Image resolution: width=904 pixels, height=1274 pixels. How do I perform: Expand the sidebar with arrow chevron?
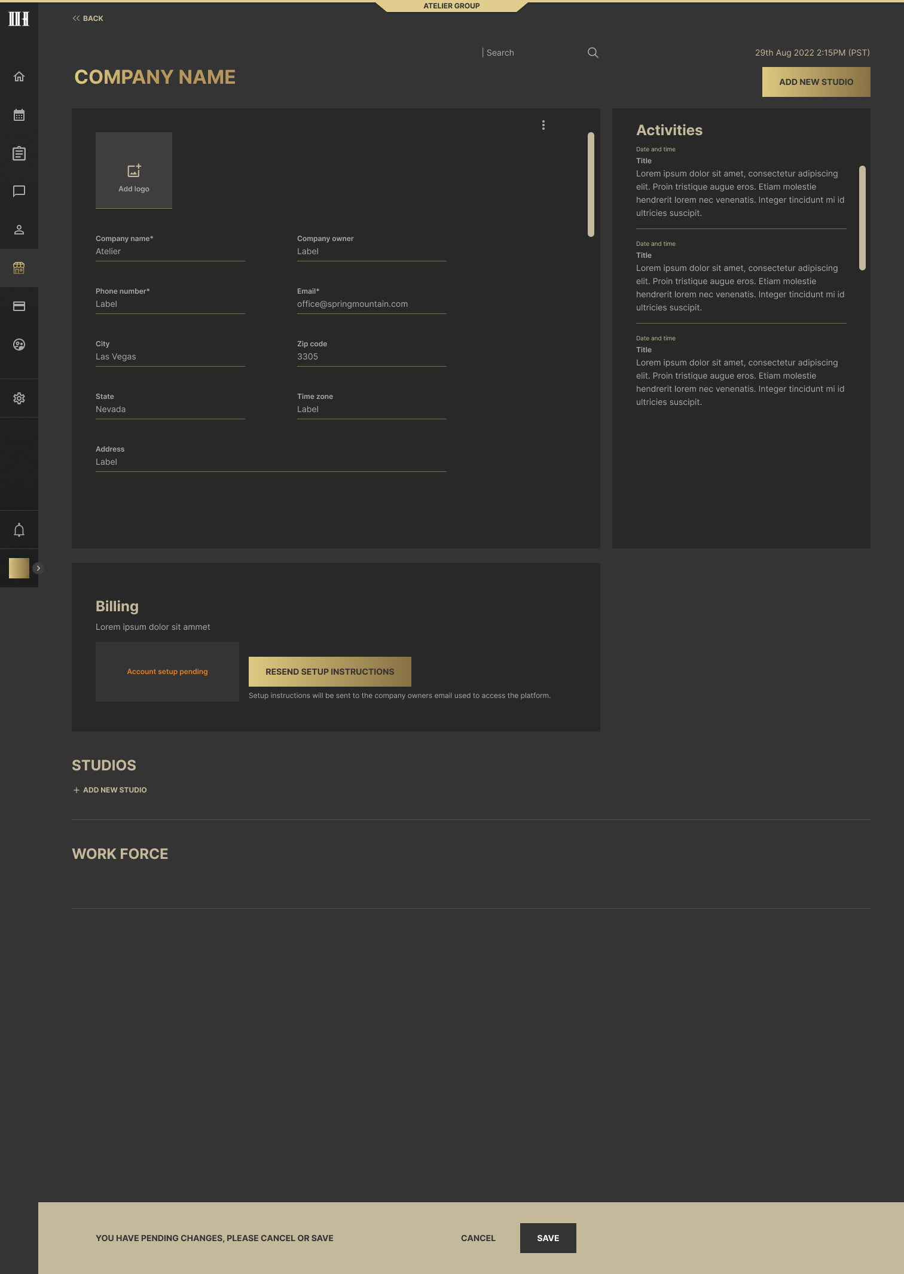pyautogui.click(x=38, y=568)
